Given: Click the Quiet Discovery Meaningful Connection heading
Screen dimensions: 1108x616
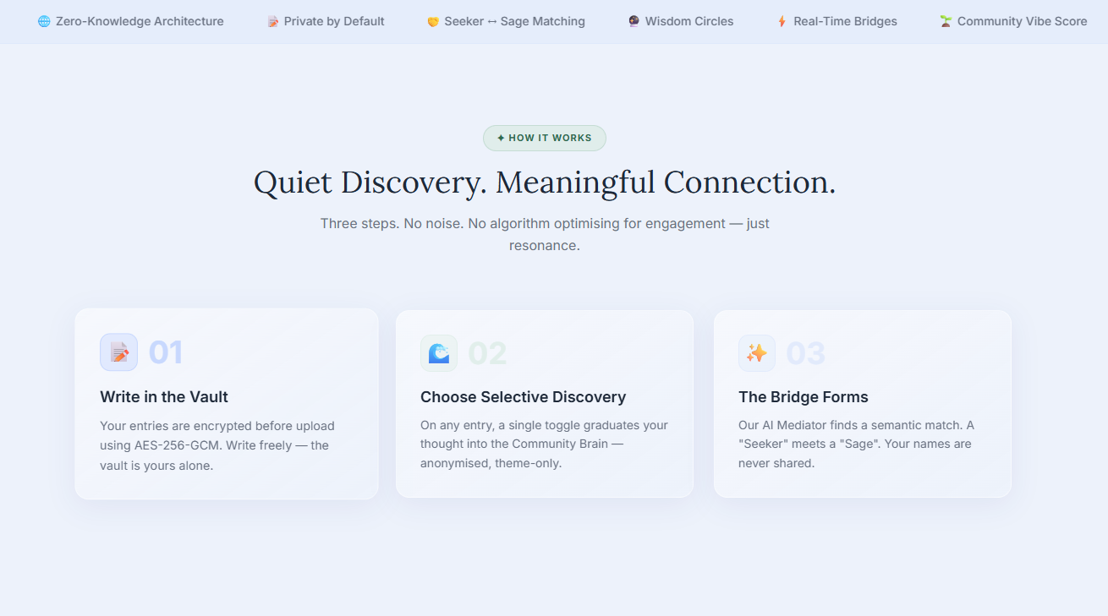Looking at the screenshot, I should pyautogui.click(x=544, y=182).
